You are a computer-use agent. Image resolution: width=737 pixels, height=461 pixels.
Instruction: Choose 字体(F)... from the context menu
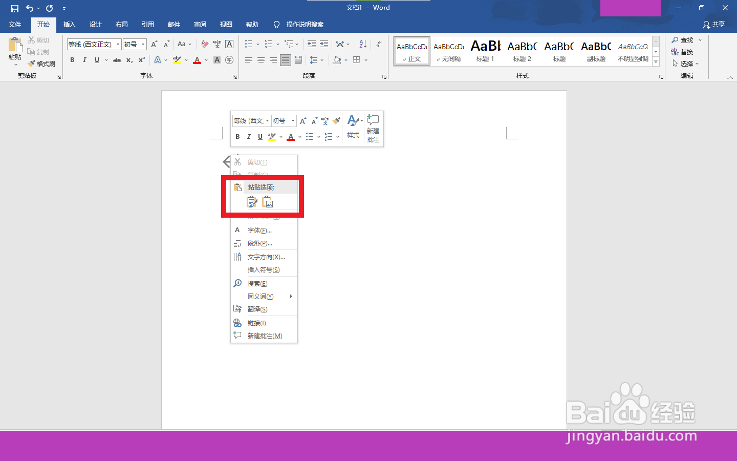click(264, 230)
